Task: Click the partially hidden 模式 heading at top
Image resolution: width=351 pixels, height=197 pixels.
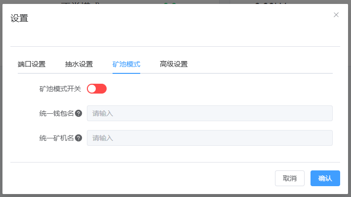Action: point(81,3)
